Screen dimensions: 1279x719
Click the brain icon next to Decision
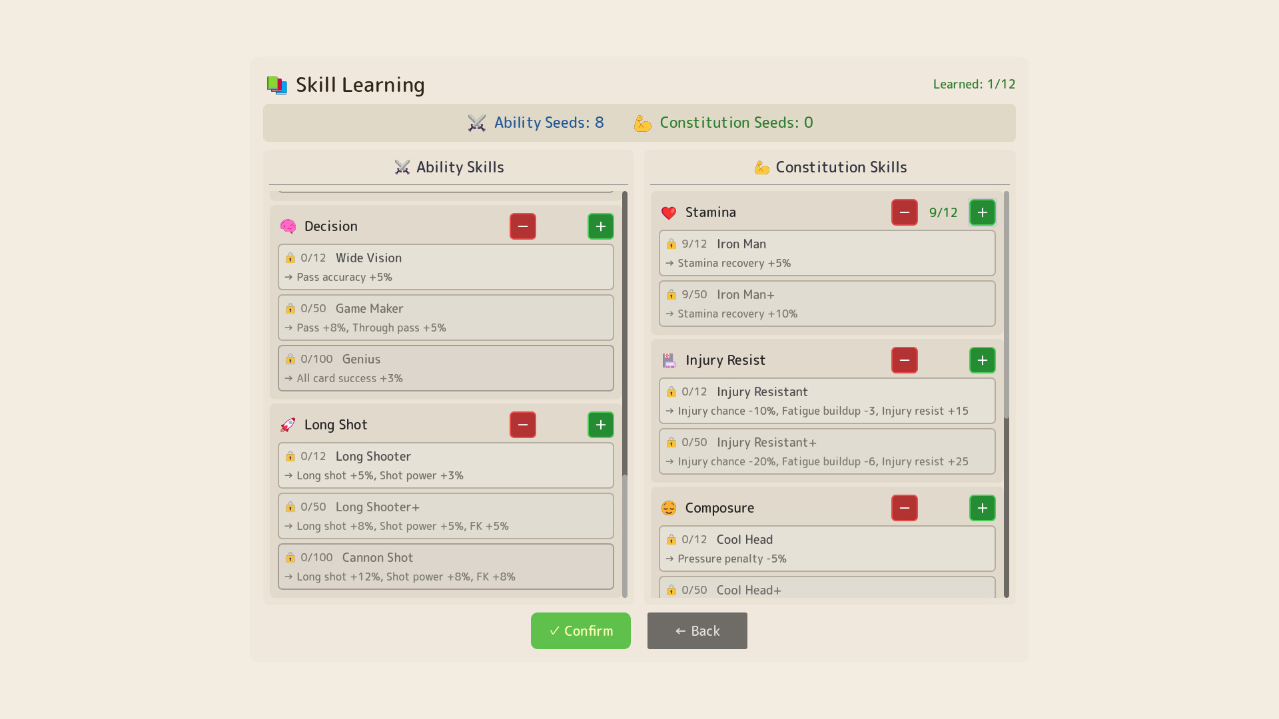click(288, 226)
